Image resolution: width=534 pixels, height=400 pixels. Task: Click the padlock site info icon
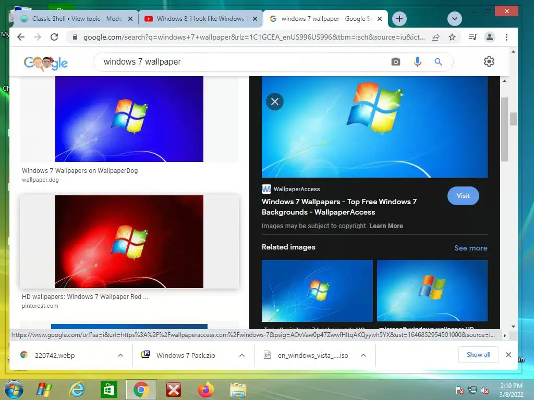(x=75, y=37)
